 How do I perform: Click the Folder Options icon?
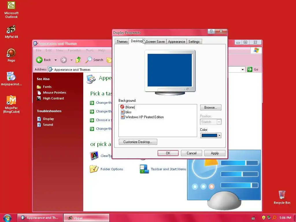pyautogui.click(x=94, y=169)
